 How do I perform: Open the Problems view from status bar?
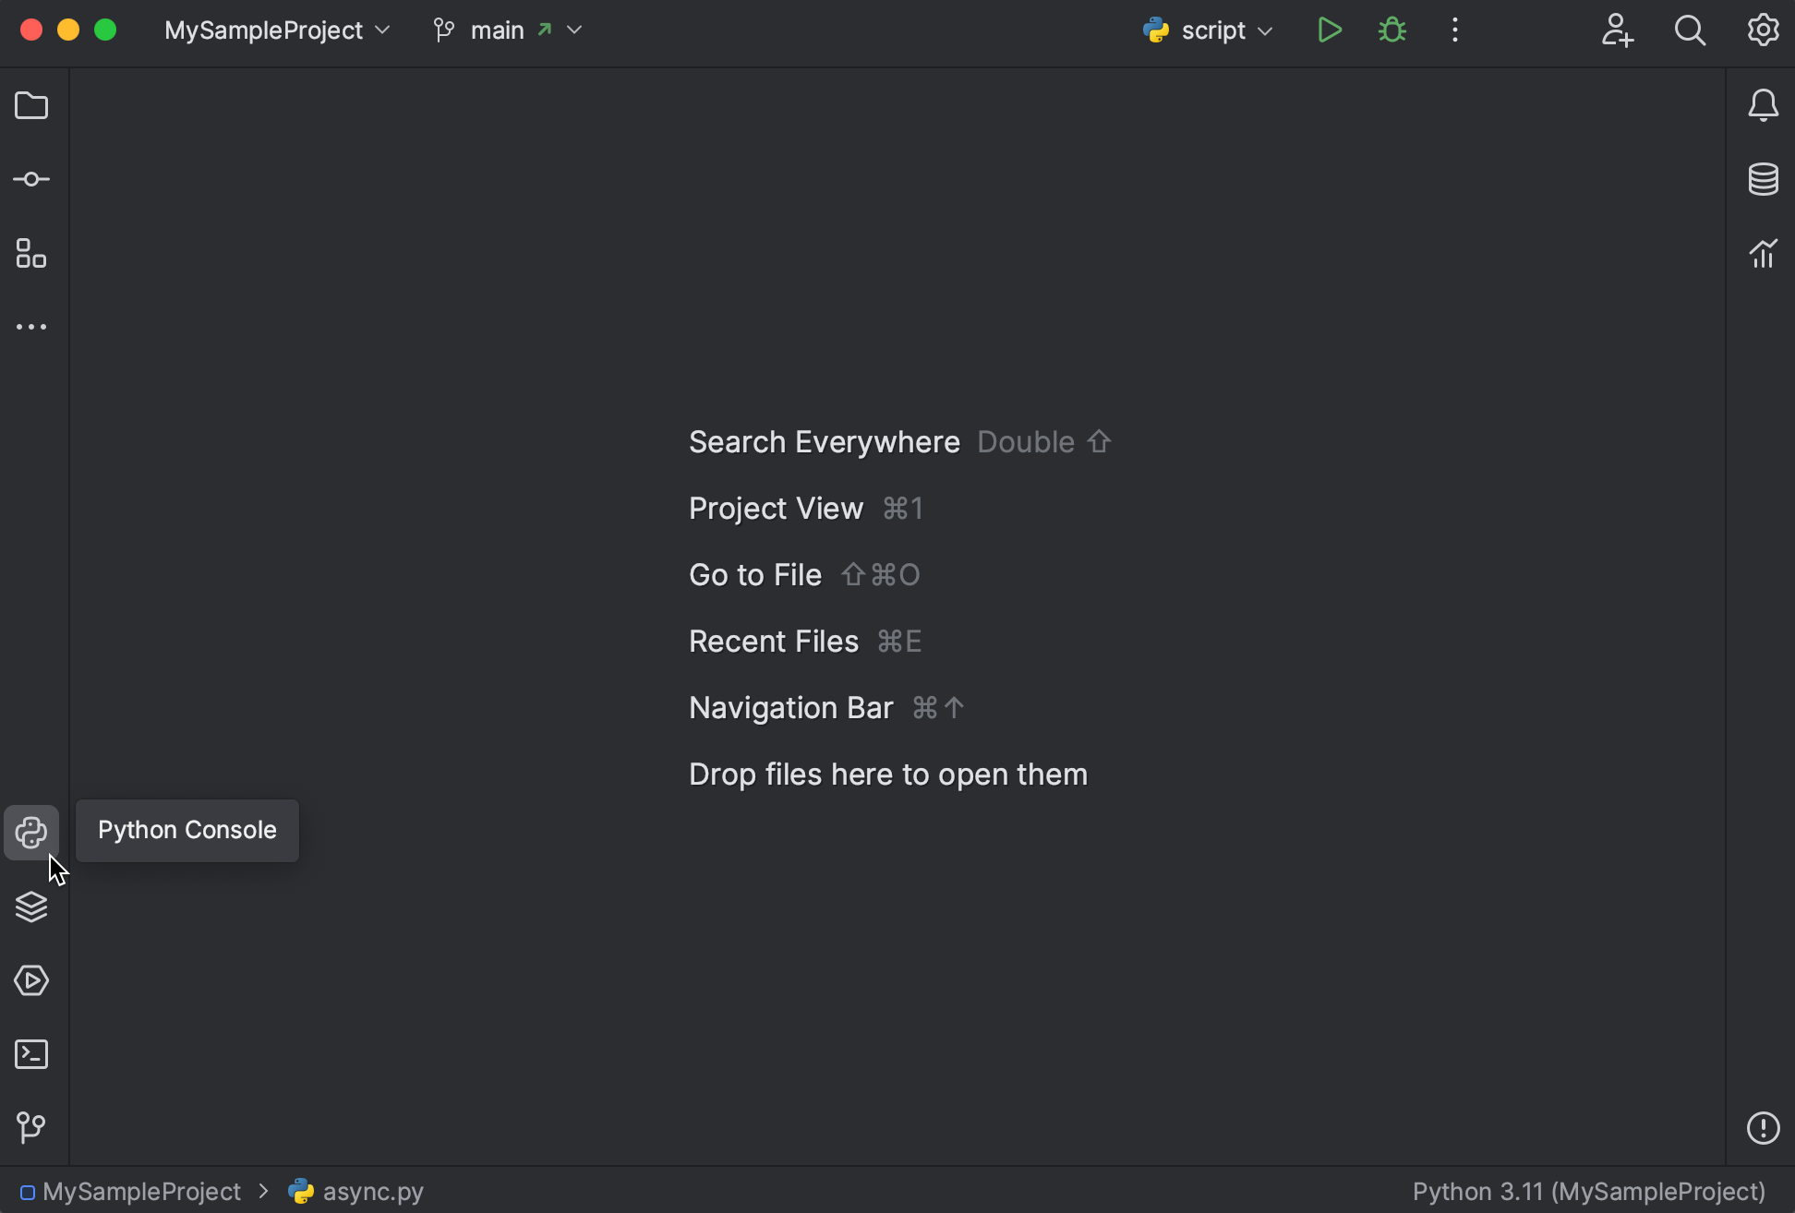pyautogui.click(x=1763, y=1128)
